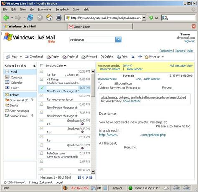The height and width of the screenshot is (192, 198).
Task: Switch to Full message view
Action: coord(181,65)
